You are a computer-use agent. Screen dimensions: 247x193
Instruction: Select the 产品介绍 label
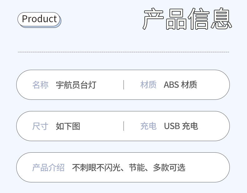point(48,167)
